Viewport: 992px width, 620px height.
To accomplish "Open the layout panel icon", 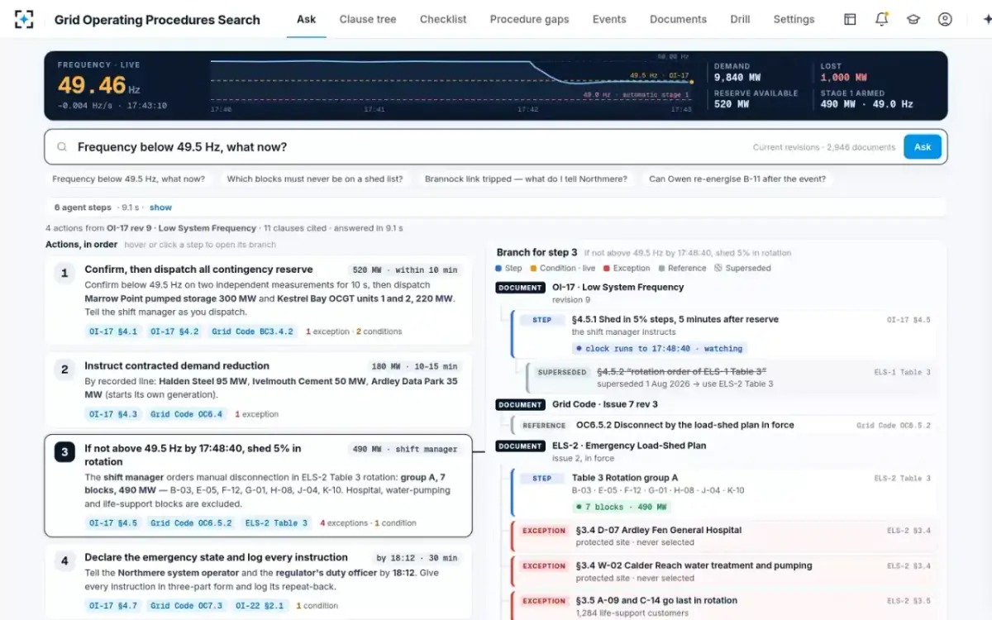I will coord(850,19).
